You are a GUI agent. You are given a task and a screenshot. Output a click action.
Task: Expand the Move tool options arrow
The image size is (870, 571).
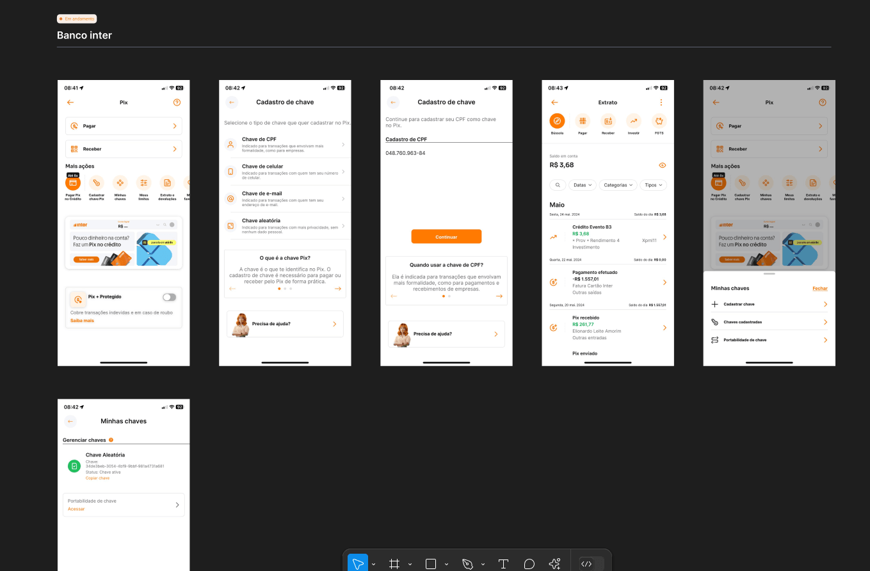point(374,564)
